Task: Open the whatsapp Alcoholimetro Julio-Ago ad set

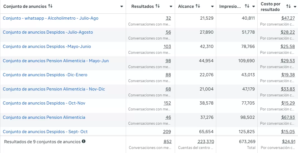Action: point(50,18)
